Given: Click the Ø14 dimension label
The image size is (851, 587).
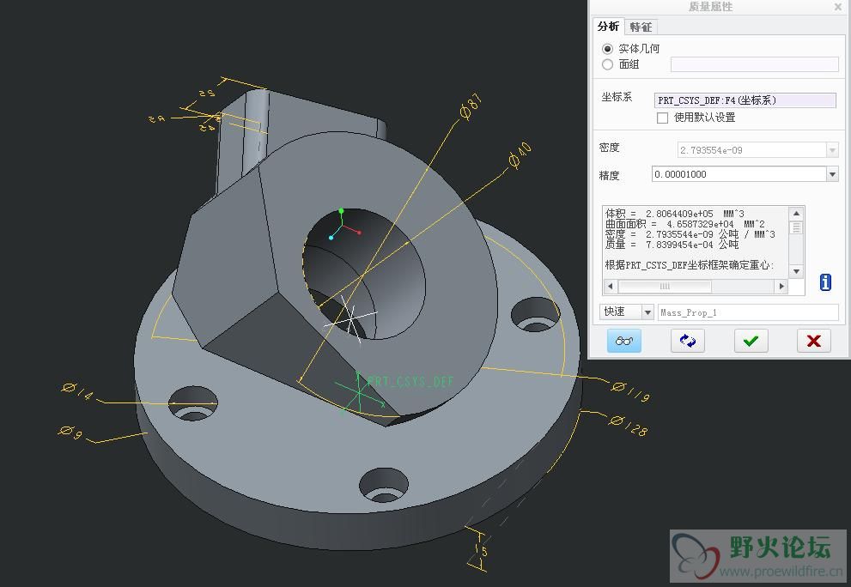Looking at the screenshot, I should 77,391.
